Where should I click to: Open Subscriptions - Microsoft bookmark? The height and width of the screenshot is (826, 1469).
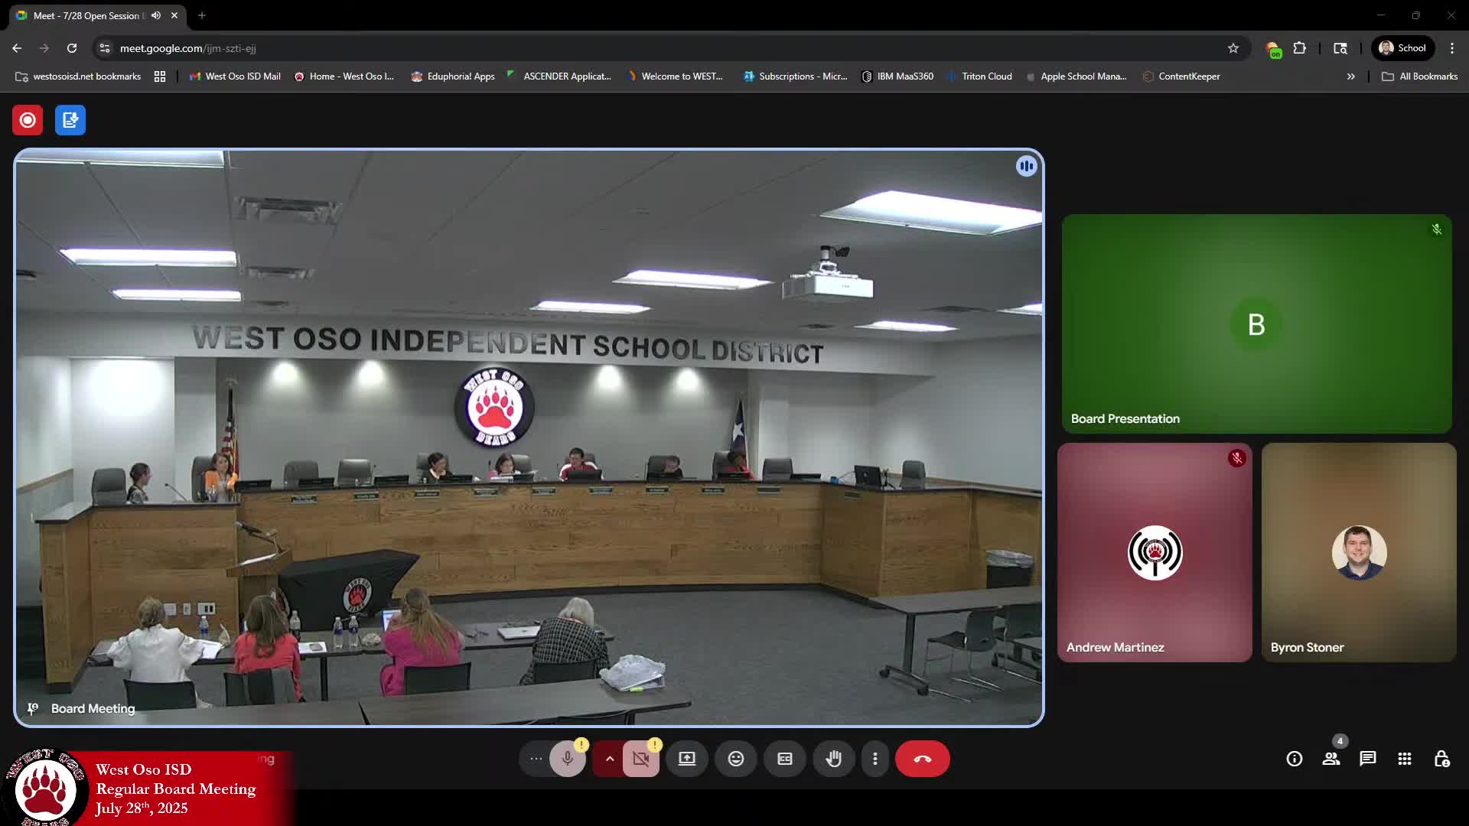point(796,76)
